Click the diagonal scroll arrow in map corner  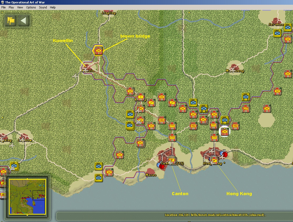point(2,12)
